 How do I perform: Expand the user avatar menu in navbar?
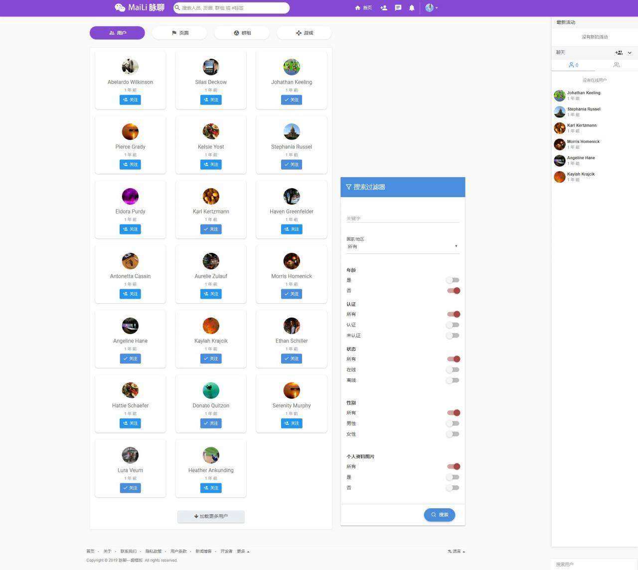pos(431,8)
